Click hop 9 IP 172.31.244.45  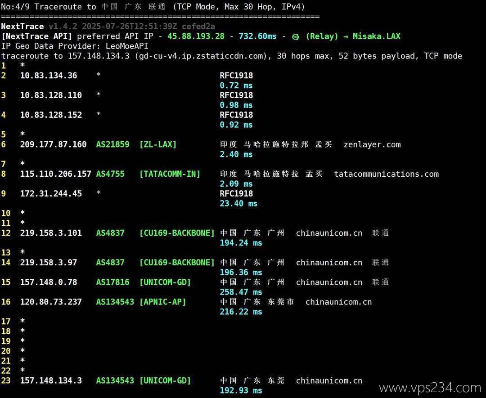tap(51, 193)
